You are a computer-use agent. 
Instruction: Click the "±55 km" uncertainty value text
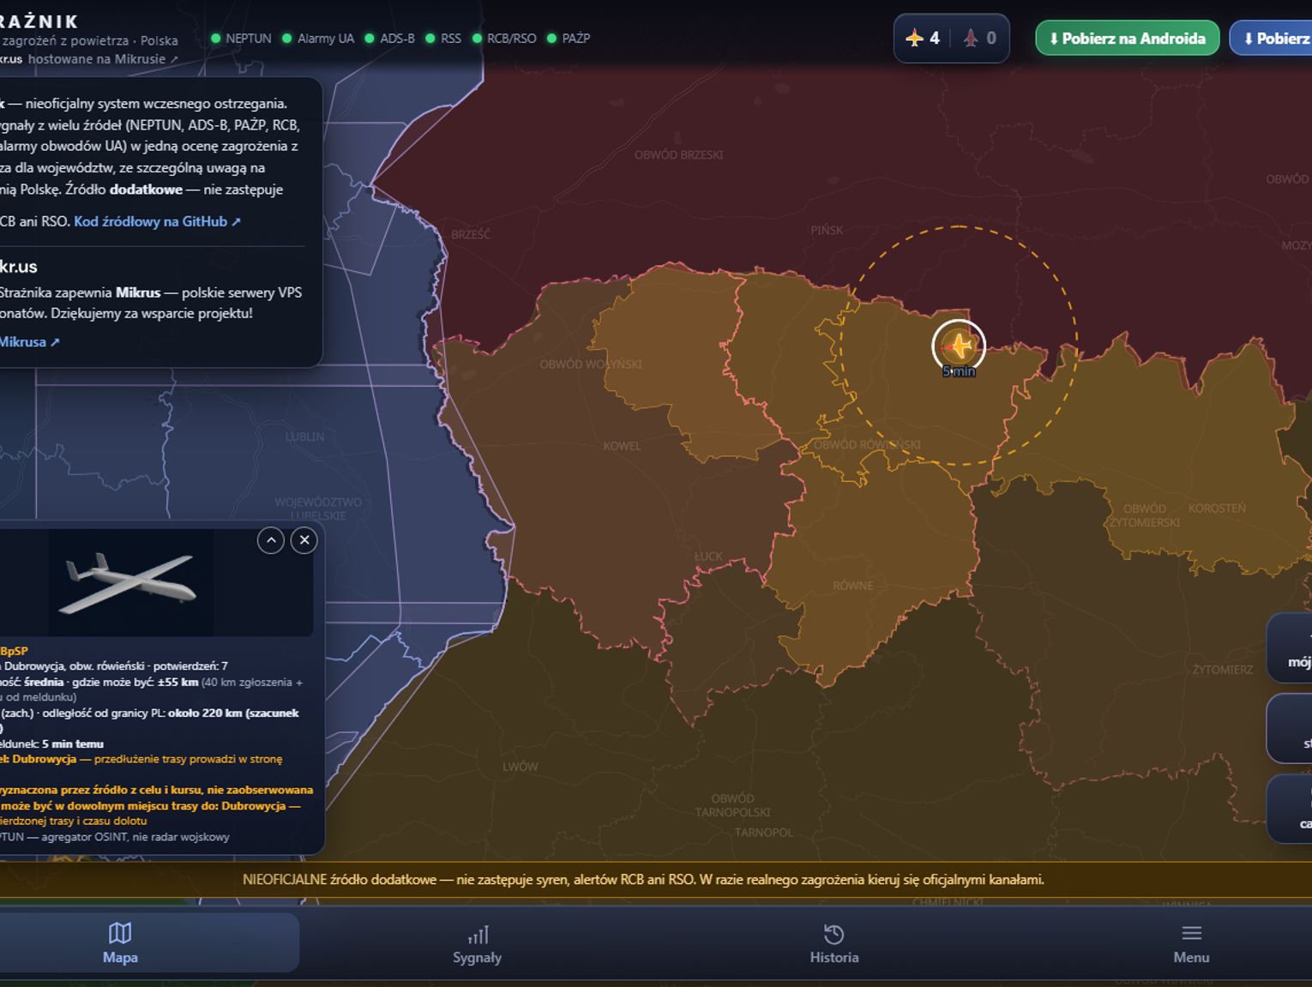coord(178,683)
